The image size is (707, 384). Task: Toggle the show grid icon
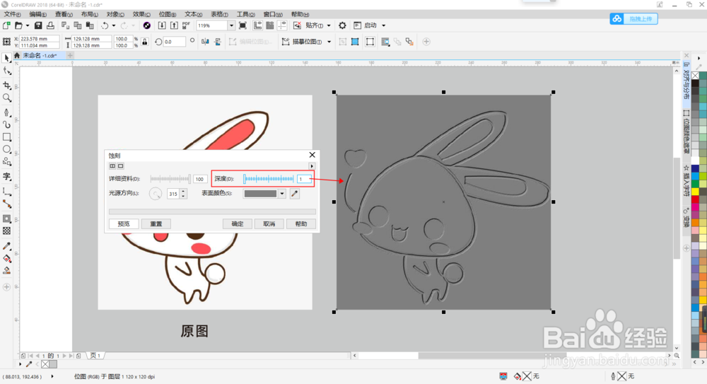point(269,25)
